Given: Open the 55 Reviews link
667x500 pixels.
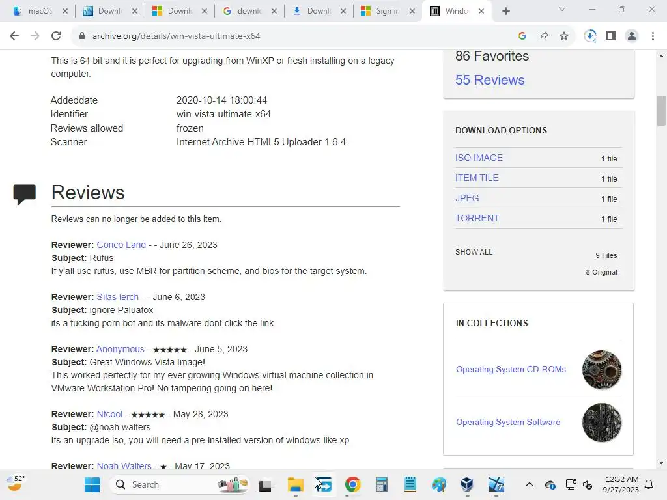Looking at the screenshot, I should point(490,80).
